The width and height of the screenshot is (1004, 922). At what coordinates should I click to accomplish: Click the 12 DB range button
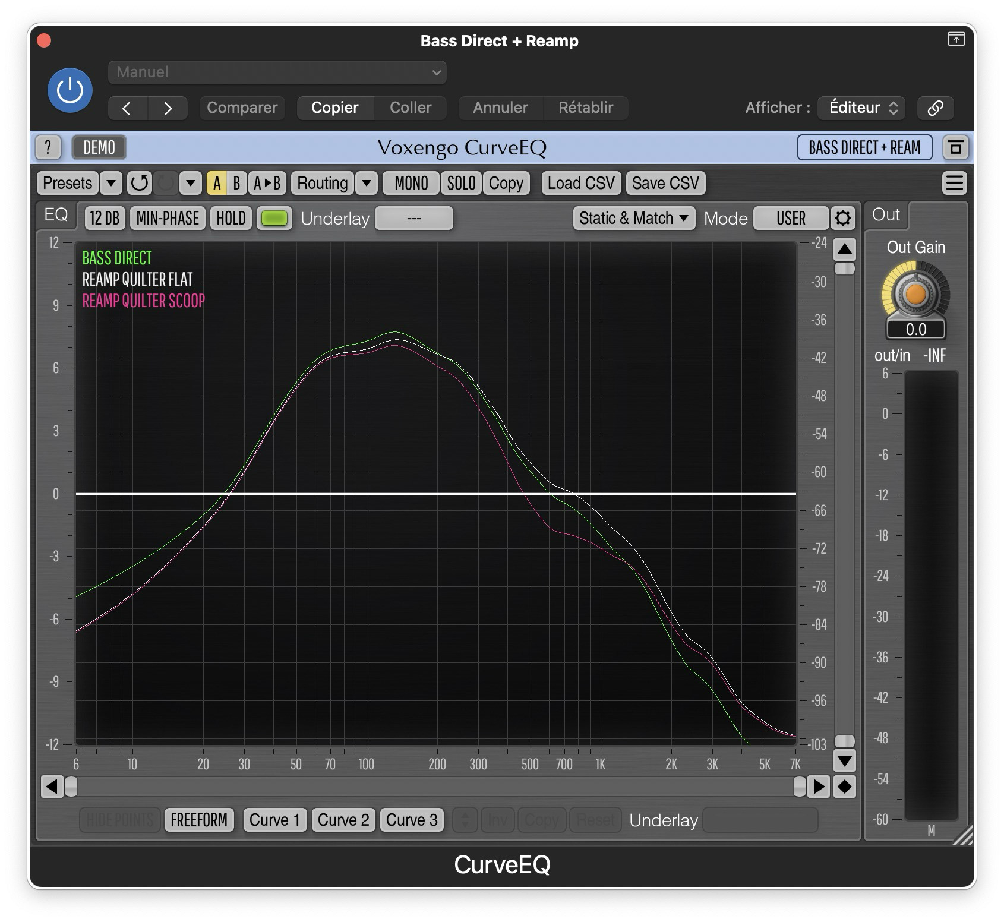[x=105, y=219]
